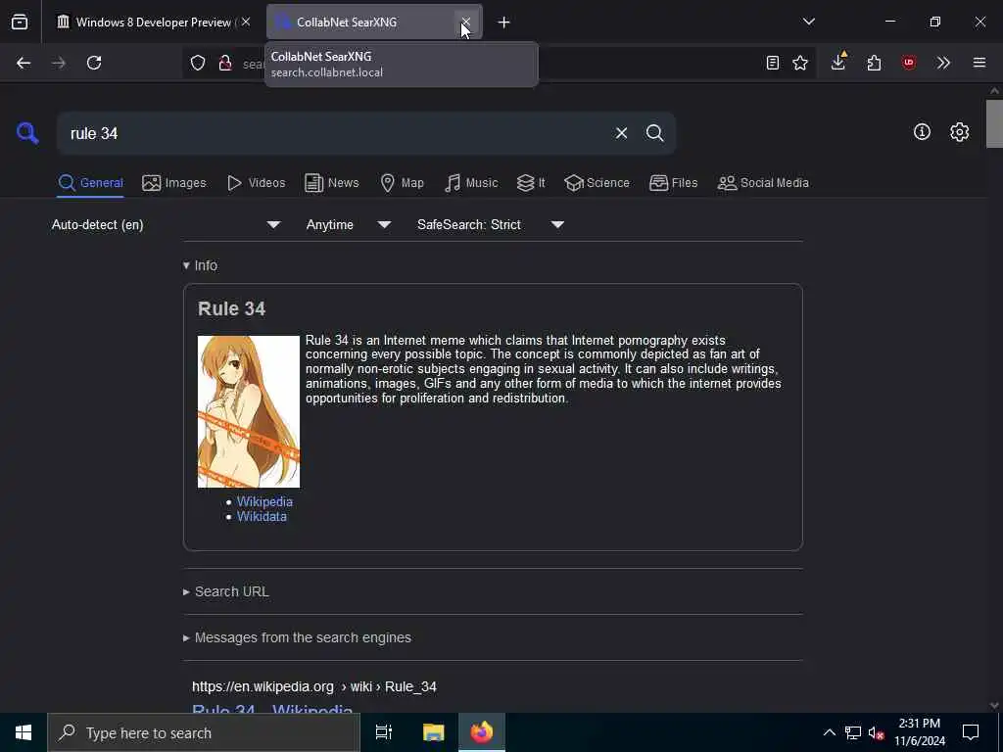Viewport: 1003px width, 752px height.
Task: Close the CollabNet SearXNG tab
Action: tap(465, 23)
